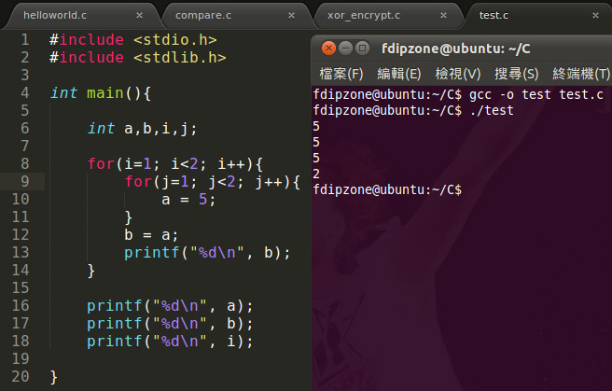The height and width of the screenshot is (391, 612).
Task: Switch to the compare.c tab
Action: point(203,15)
